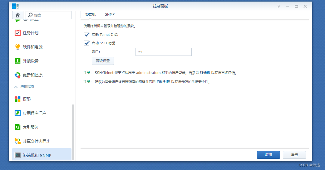Click the search magnifier icon
The image size is (325, 170).
(30, 15)
